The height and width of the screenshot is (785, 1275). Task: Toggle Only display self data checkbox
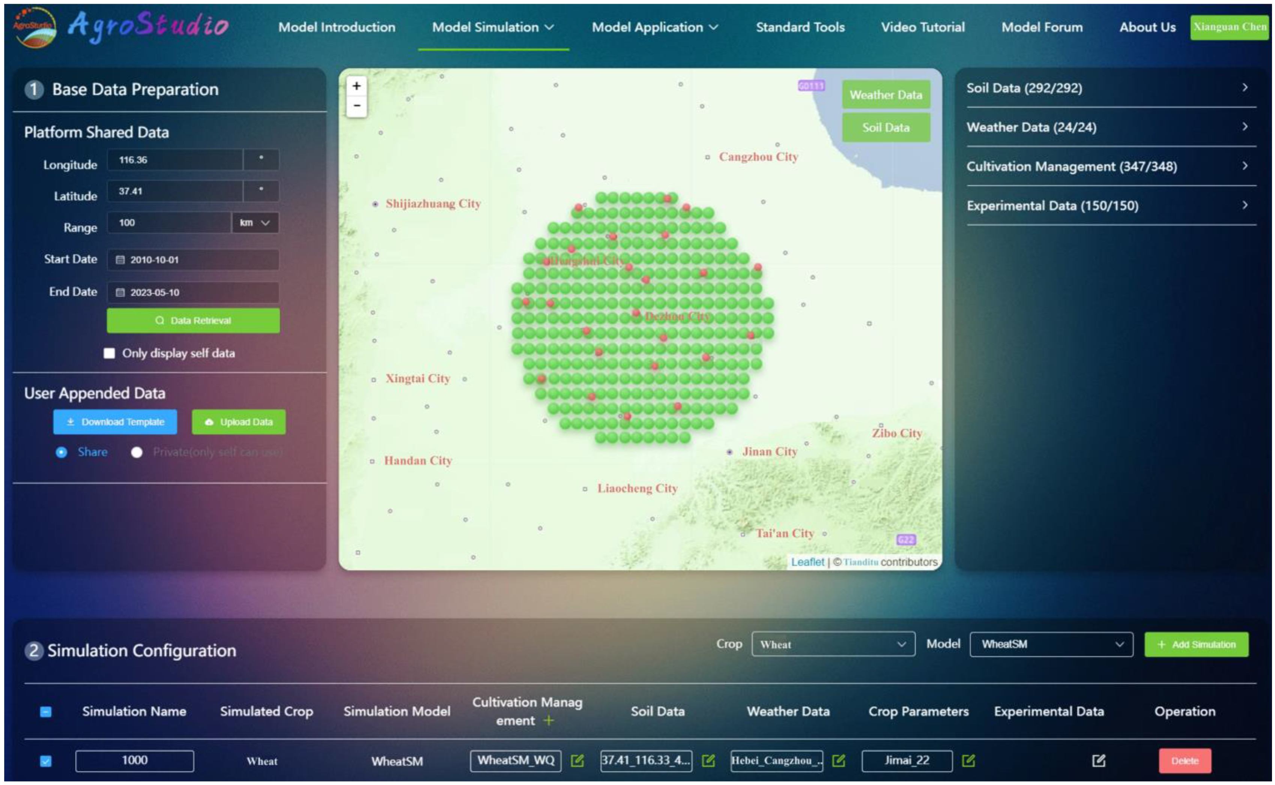click(109, 354)
